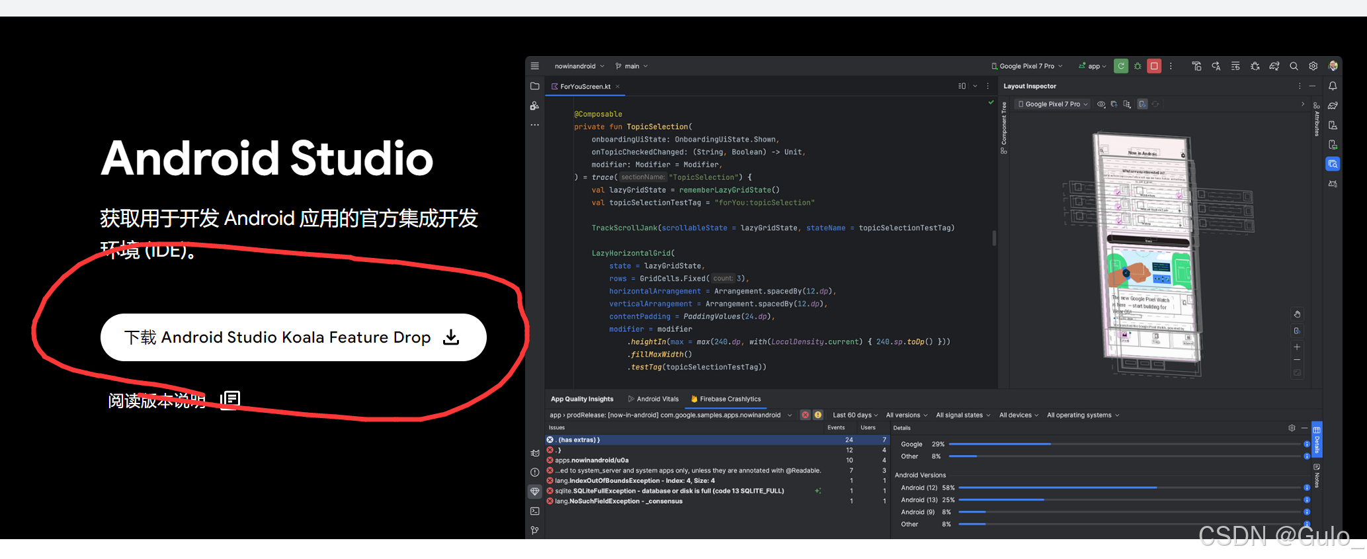The width and height of the screenshot is (1367, 559).
Task: Click the editor view mode split icon
Action: [x=962, y=86]
